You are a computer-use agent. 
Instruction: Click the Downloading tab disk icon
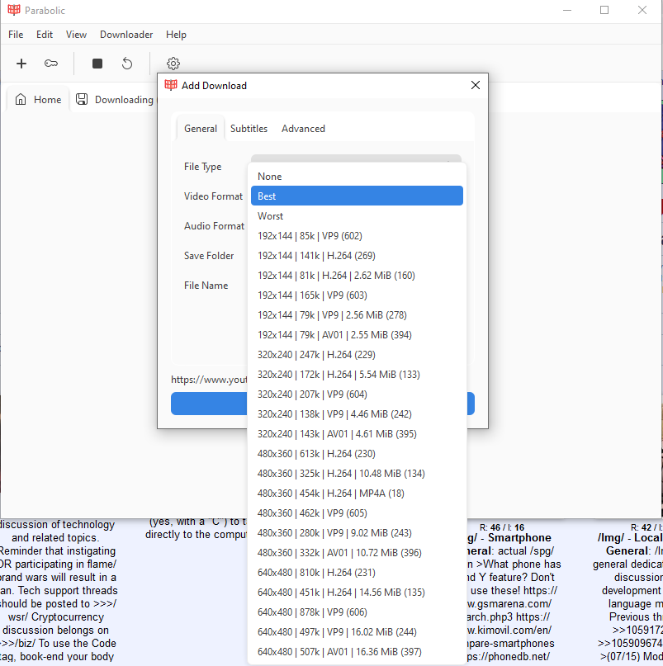coord(82,99)
